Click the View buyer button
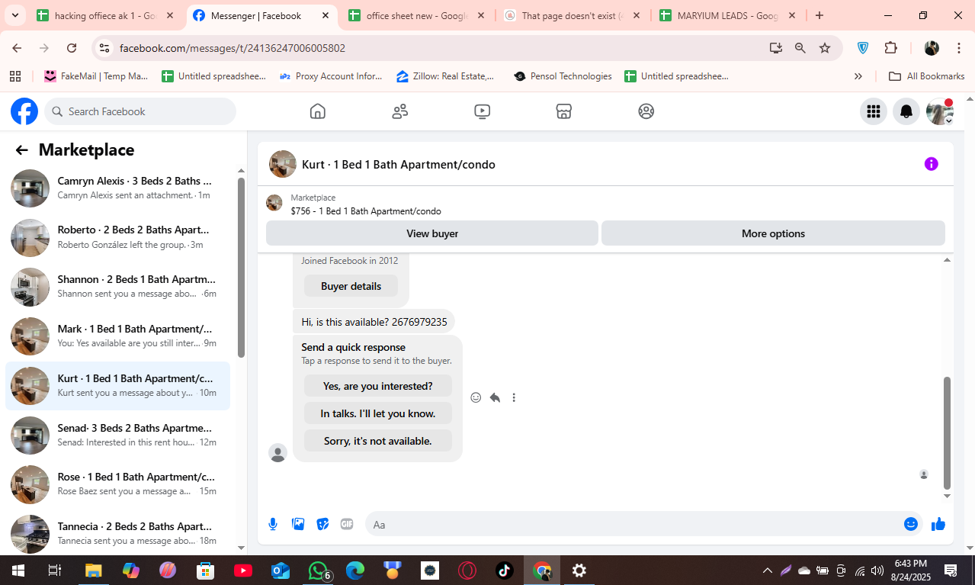The width and height of the screenshot is (975, 585). pos(432,233)
